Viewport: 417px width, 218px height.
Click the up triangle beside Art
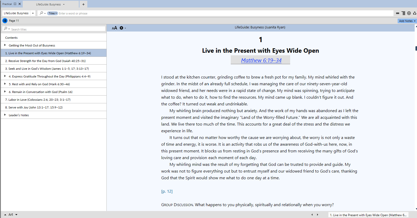(5, 215)
